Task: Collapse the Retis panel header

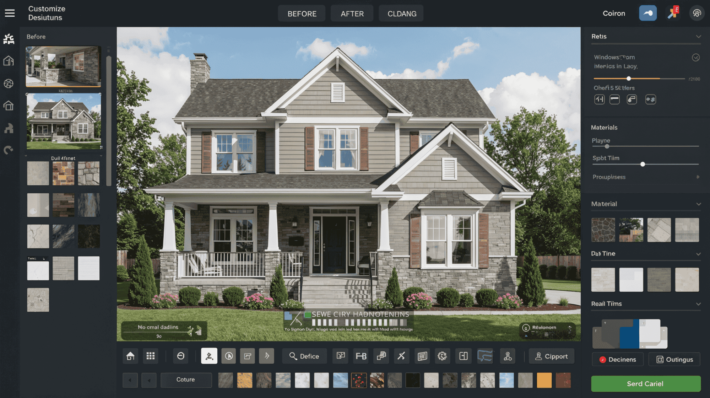Action: pyautogui.click(x=699, y=36)
